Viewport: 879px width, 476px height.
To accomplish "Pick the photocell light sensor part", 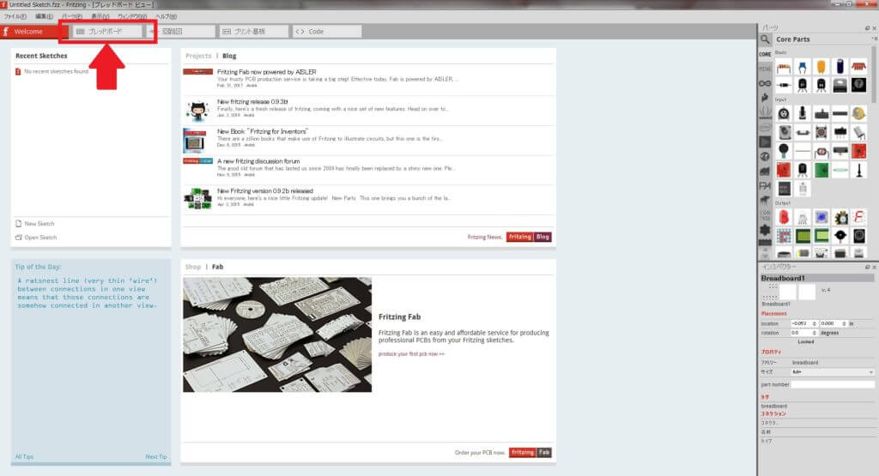I will pyautogui.click(x=821, y=151).
